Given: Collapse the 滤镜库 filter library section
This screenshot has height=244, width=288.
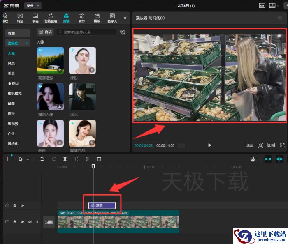Looking at the screenshot, I should [x=18, y=43].
